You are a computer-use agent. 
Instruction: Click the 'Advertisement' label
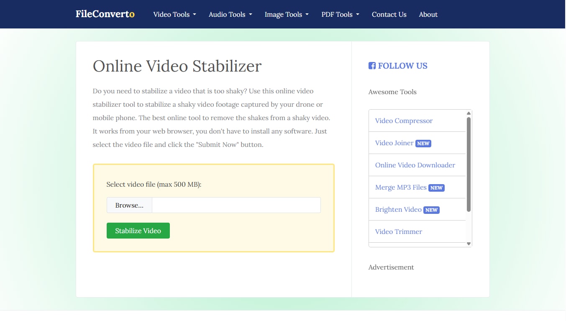pyautogui.click(x=391, y=267)
